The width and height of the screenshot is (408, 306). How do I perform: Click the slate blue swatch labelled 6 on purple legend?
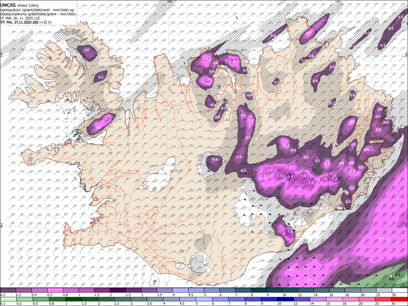tap(227, 290)
